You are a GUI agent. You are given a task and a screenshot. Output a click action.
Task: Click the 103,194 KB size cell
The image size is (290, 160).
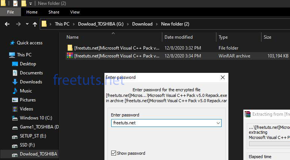point(278,56)
